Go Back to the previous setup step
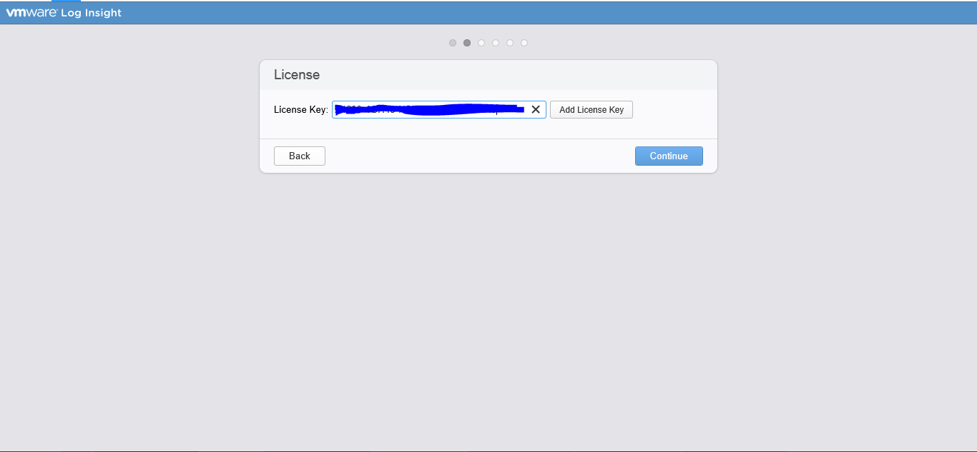The width and height of the screenshot is (977, 452). point(300,156)
